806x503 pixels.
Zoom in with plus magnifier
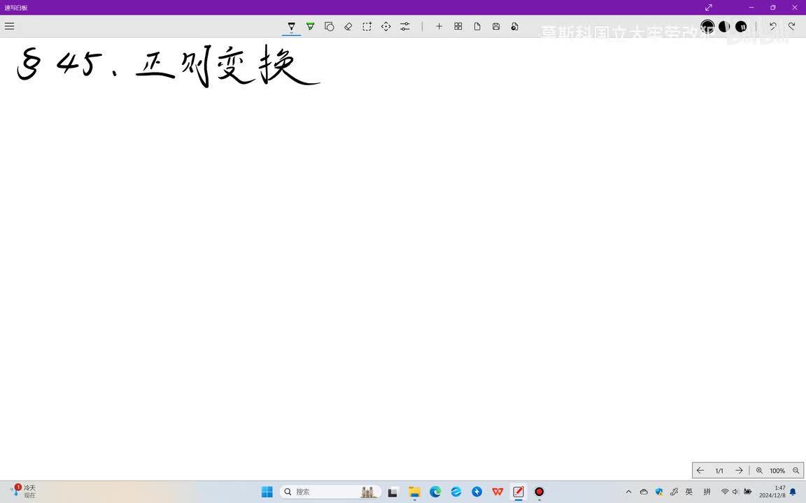(759, 471)
